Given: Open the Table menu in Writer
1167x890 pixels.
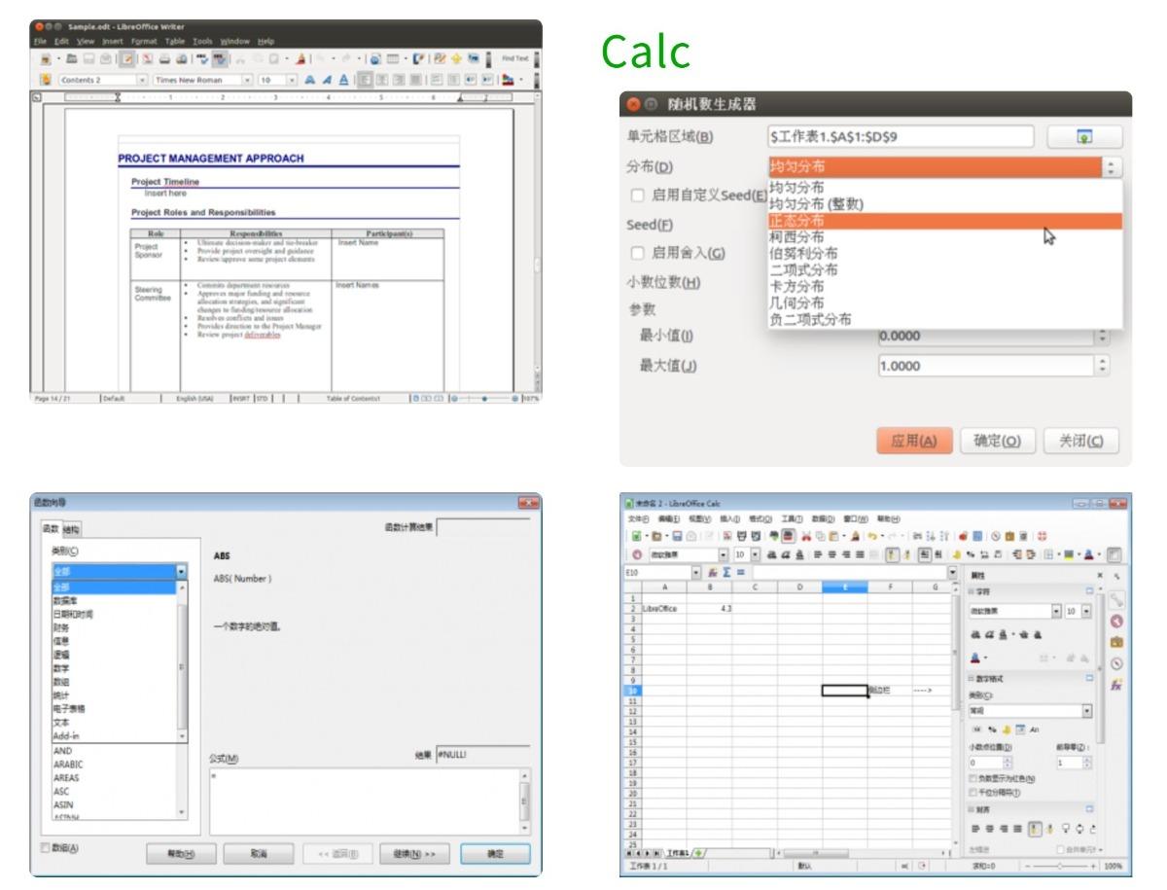Looking at the screenshot, I should point(175,41).
